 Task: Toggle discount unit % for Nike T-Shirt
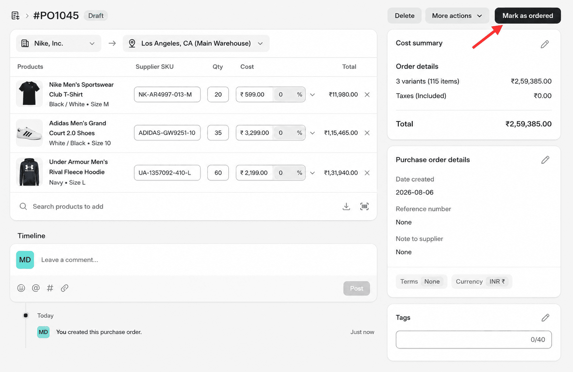coord(300,95)
